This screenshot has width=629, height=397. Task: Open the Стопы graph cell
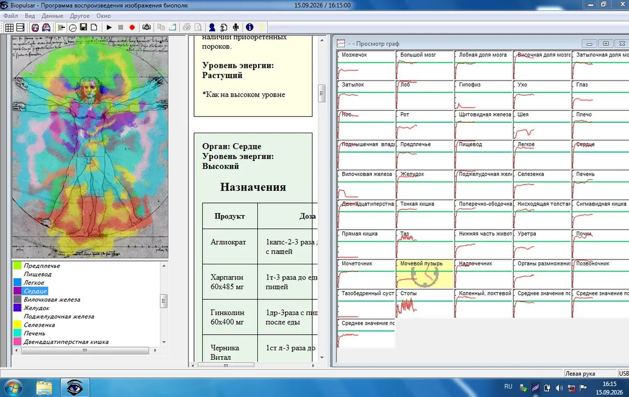(424, 304)
